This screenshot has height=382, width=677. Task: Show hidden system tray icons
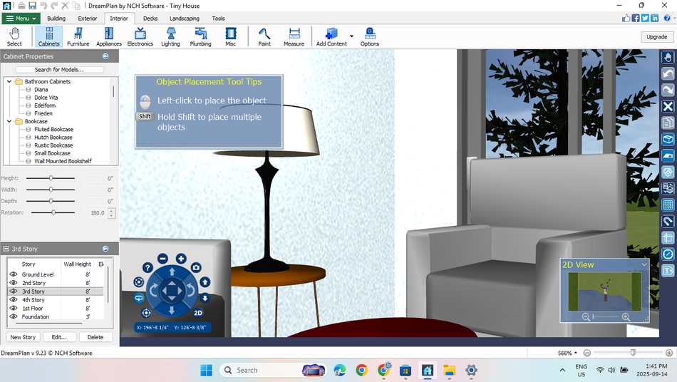(x=562, y=370)
